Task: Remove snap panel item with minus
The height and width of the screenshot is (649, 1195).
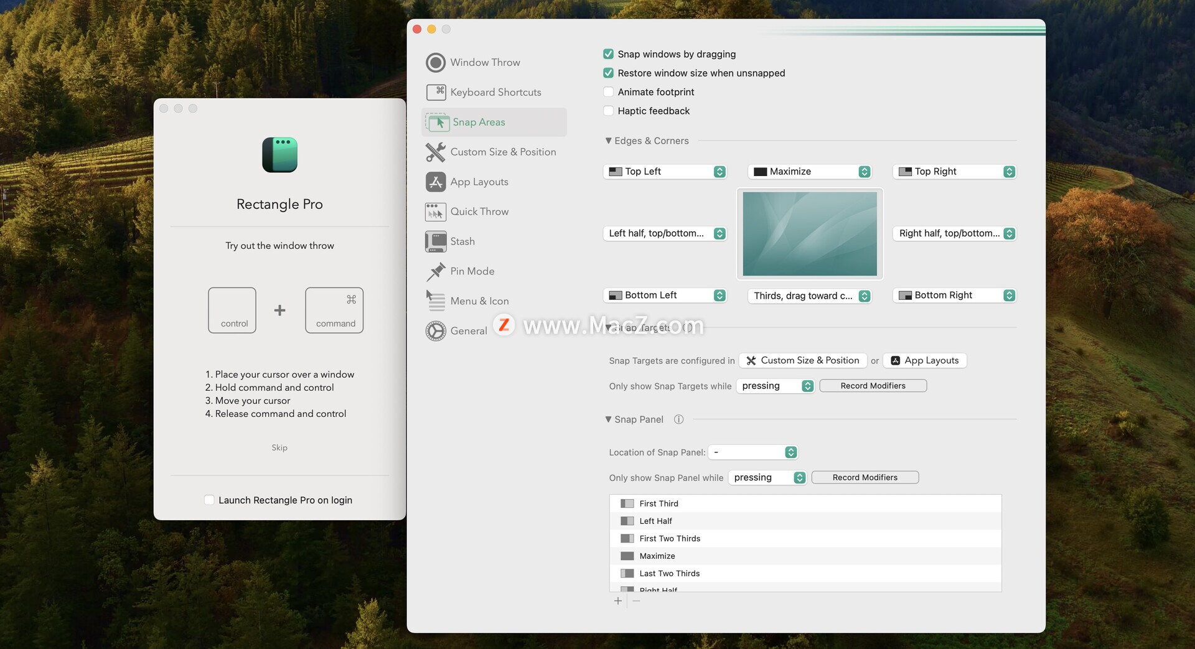Action: [x=635, y=600]
